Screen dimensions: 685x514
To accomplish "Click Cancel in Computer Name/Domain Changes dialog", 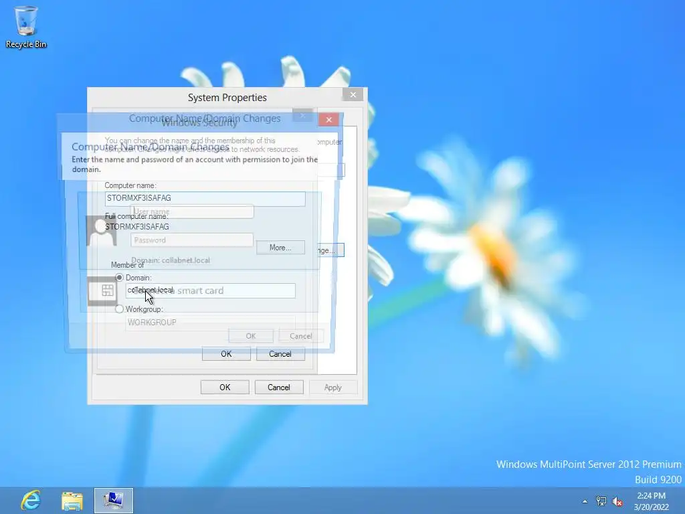I will 280,354.
